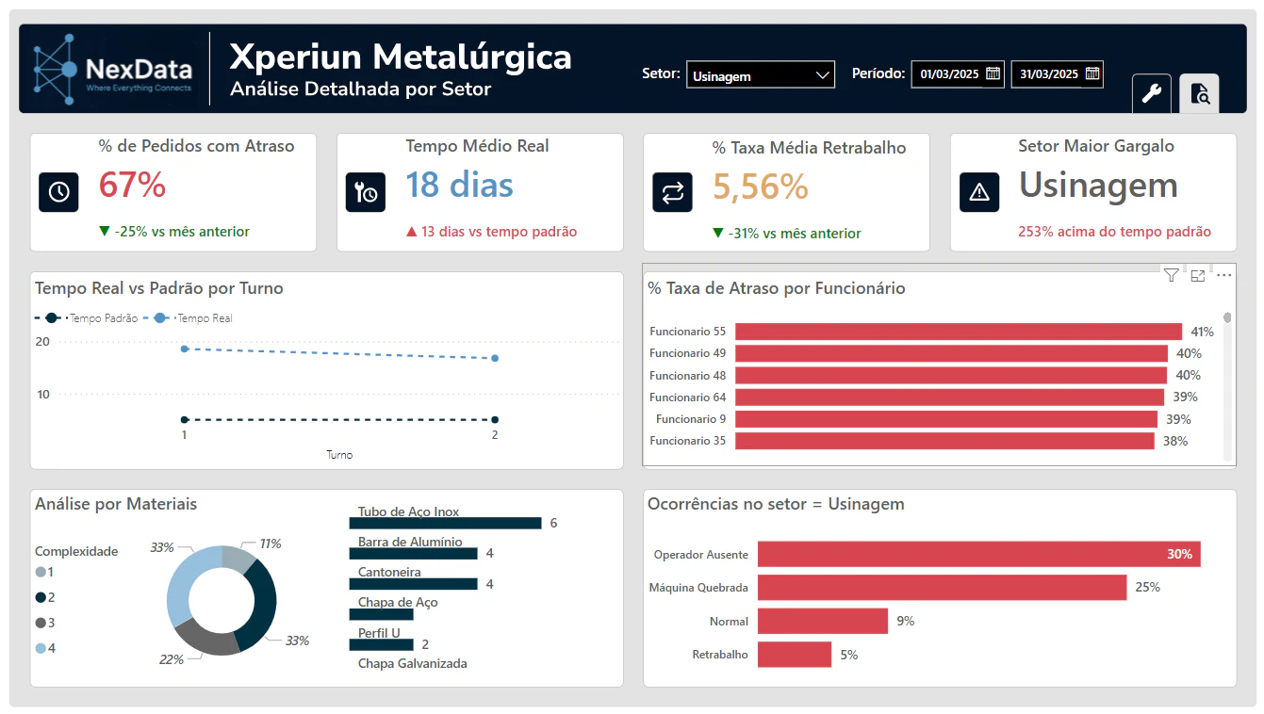Select Funcionario 55 bar at 41%
The height and width of the screenshot is (714, 1264).
tap(959, 332)
